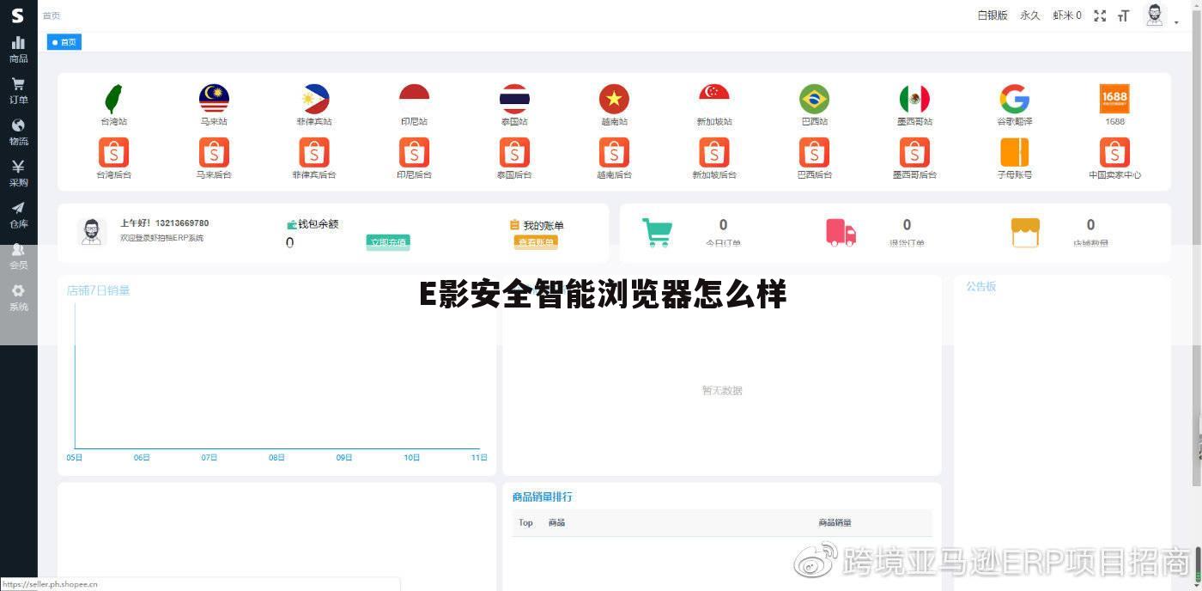Open 台湾后台 Shopee seller backend
The height and width of the screenshot is (591, 1202).
(113, 153)
